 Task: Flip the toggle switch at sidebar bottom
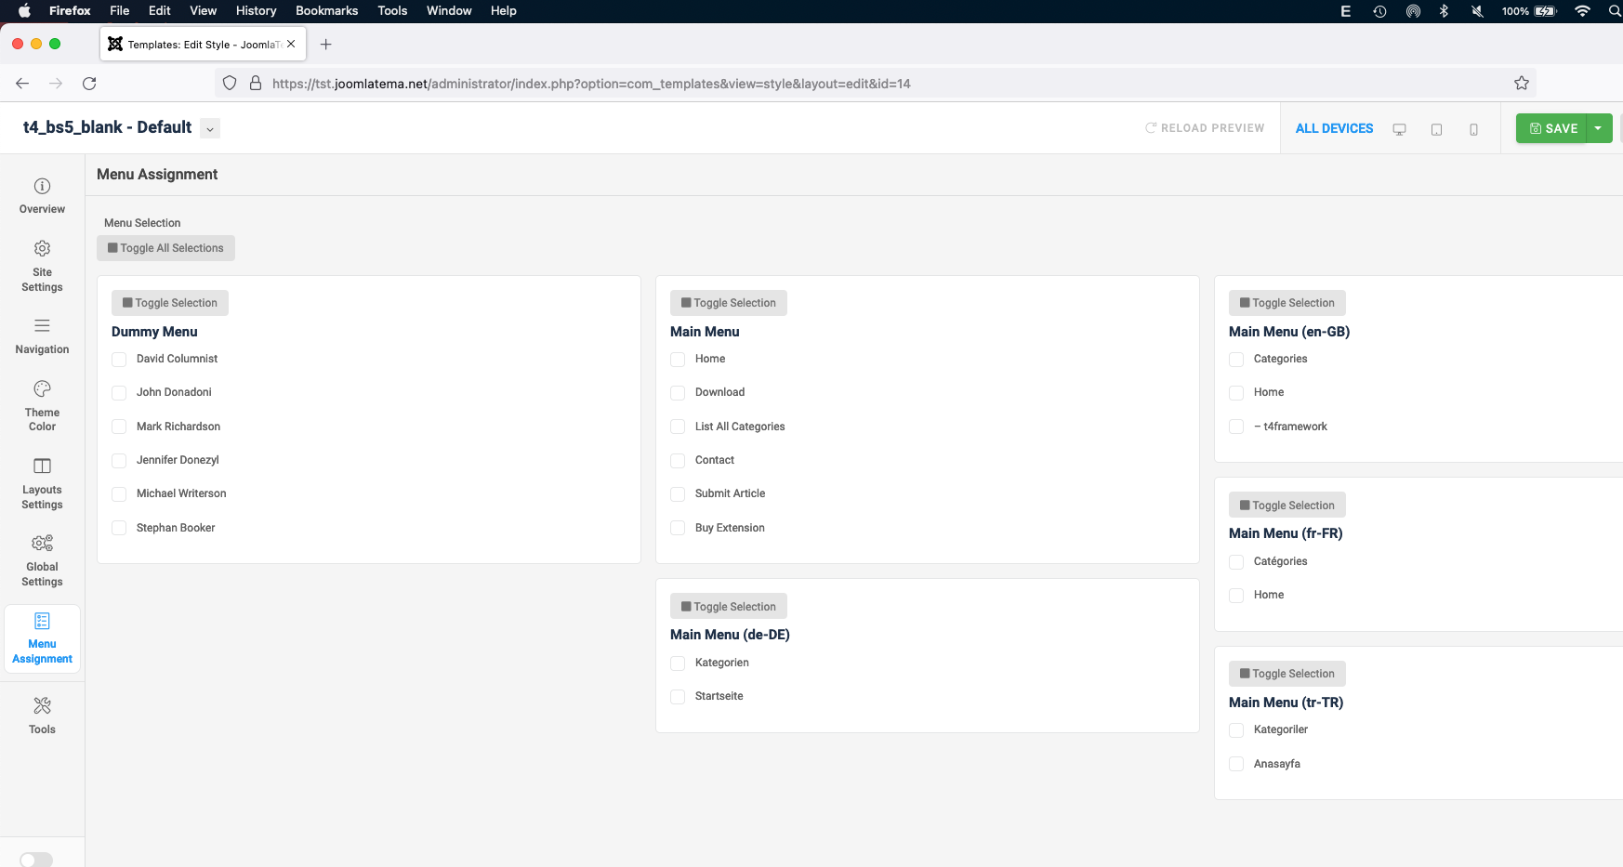coord(36,860)
